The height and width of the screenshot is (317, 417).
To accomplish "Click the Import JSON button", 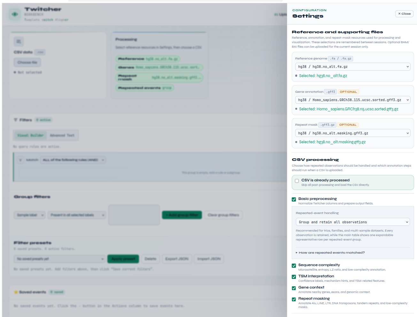I will click(x=209, y=259).
